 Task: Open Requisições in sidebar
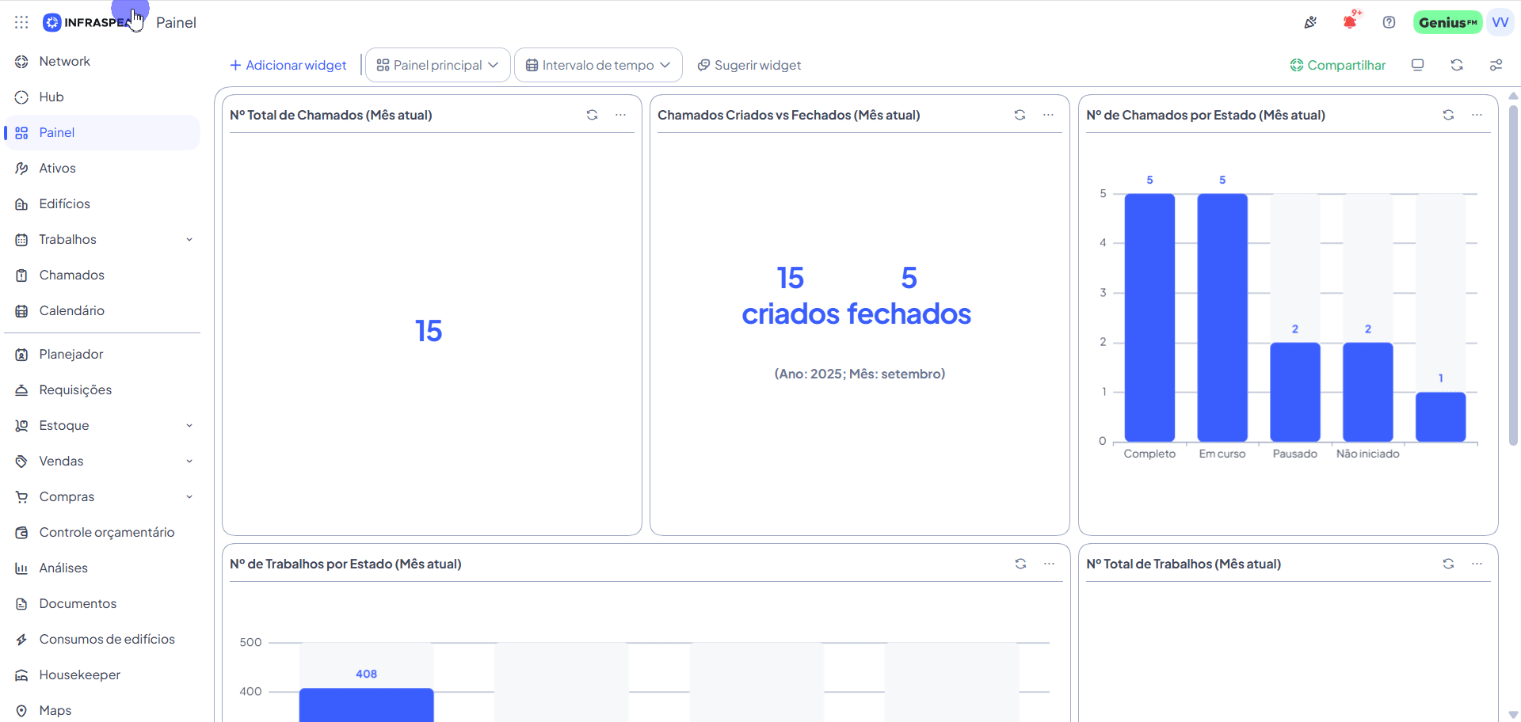(102, 389)
